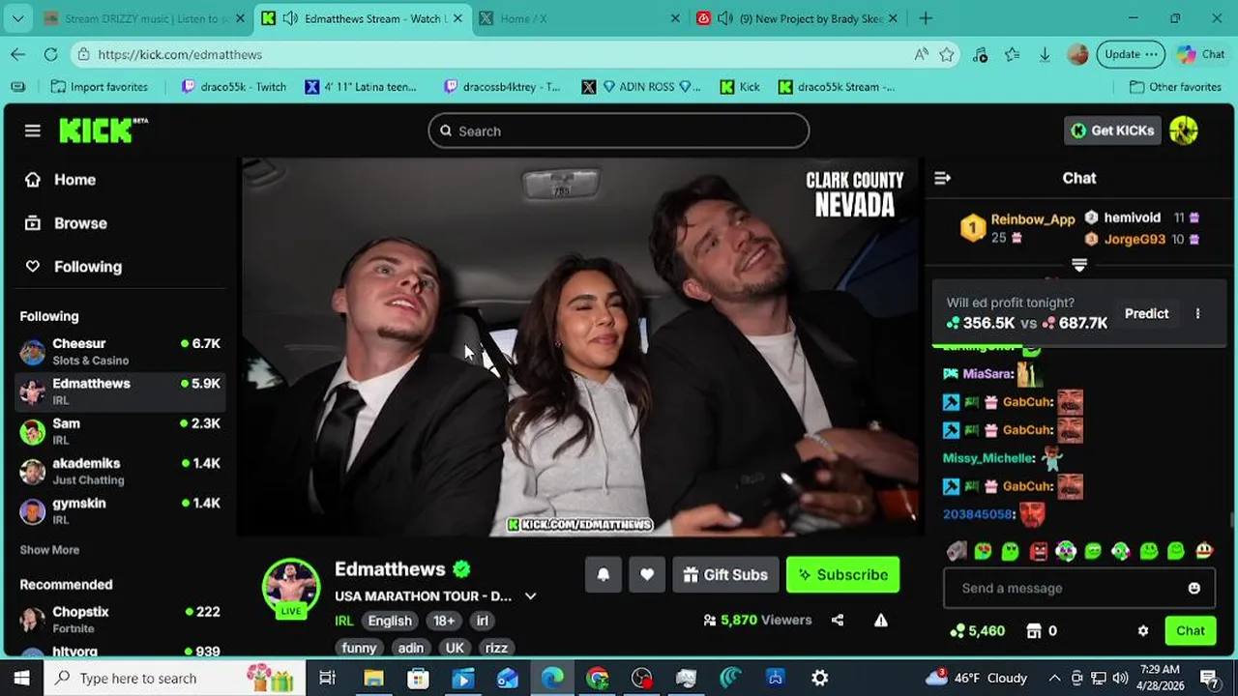
Task: Collapse the chat panel
Action: coord(942,178)
